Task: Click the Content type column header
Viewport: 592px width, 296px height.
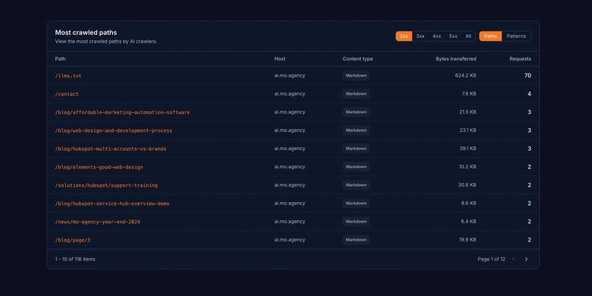Action: click(x=358, y=59)
